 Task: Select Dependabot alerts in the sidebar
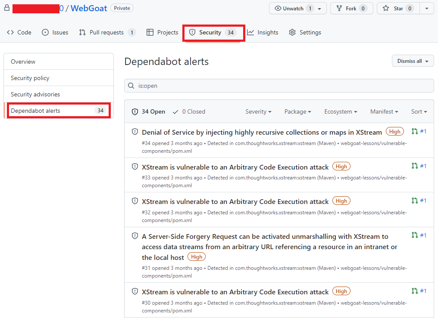[x=59, y=111]
